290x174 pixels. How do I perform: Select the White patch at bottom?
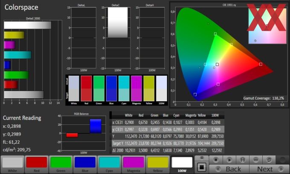pos(12,165)
